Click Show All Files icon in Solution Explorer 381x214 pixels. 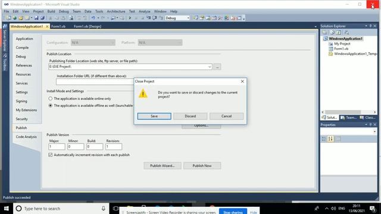pos(332,33)
